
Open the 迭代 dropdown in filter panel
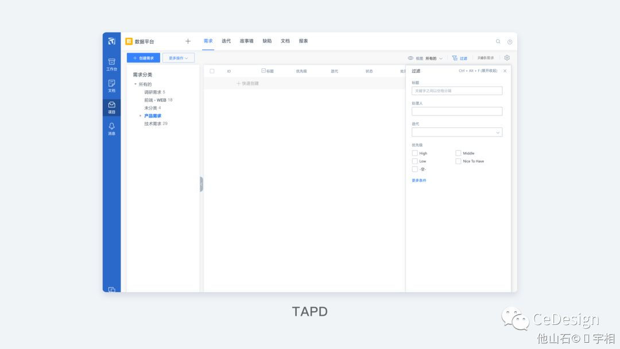click(x=457, y=132)
